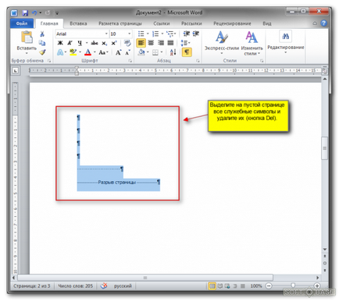Screen dimensions: 339x301
Task: Click the spell check icon in status bar
Action: click(104, 285)
